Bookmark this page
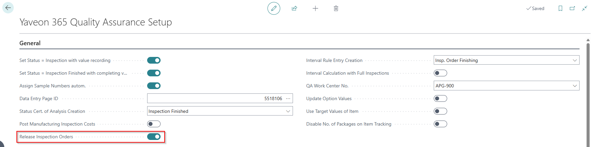 click(560, 8)
